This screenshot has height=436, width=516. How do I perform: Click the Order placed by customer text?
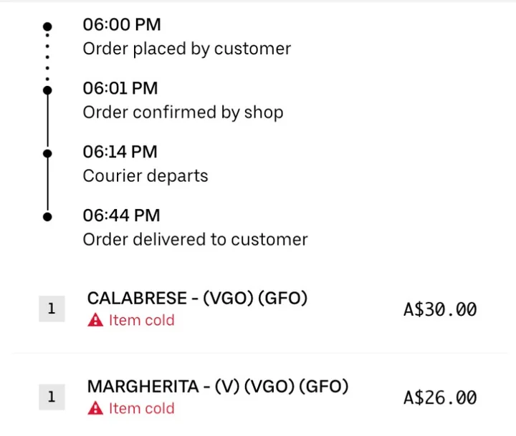click(187, 49)
